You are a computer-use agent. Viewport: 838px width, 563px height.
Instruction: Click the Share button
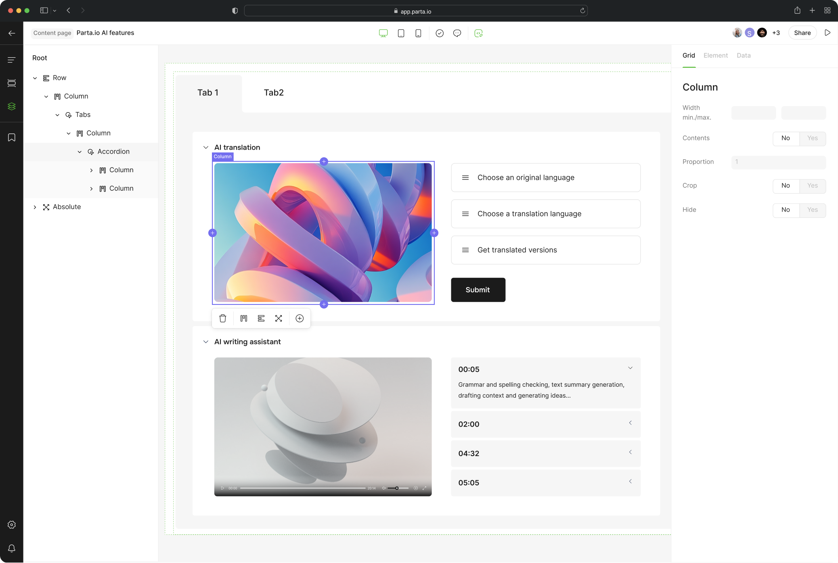point(802,33)
